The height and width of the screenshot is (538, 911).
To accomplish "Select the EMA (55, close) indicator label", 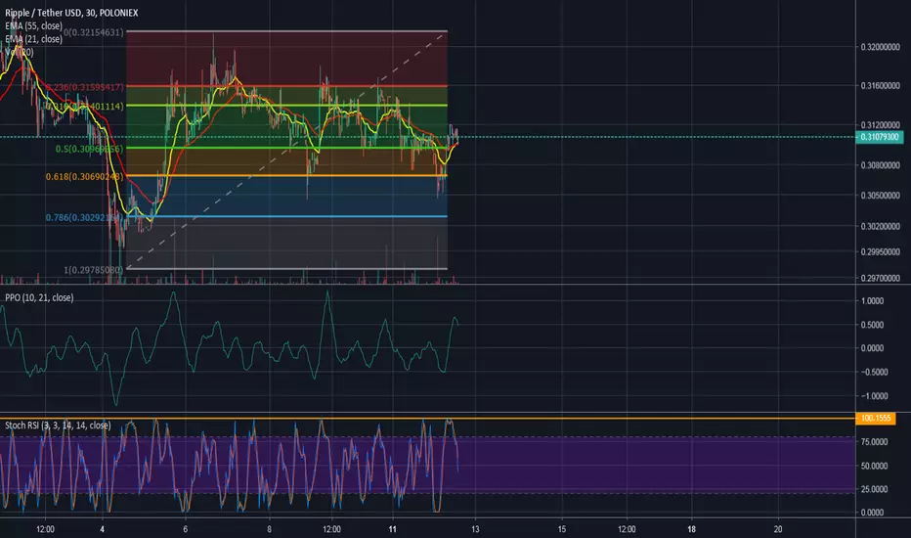I will pos(33,26).
